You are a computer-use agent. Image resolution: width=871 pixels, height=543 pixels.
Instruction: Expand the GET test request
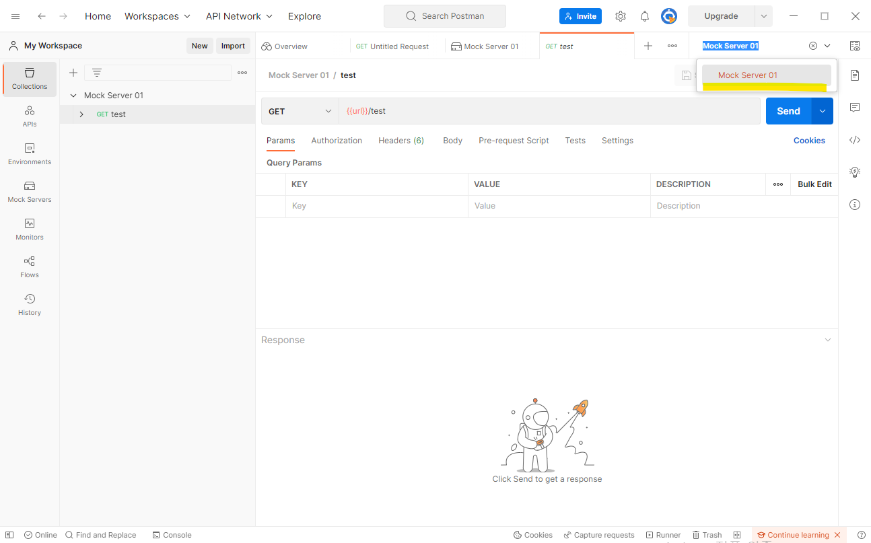tap(81, 114)
